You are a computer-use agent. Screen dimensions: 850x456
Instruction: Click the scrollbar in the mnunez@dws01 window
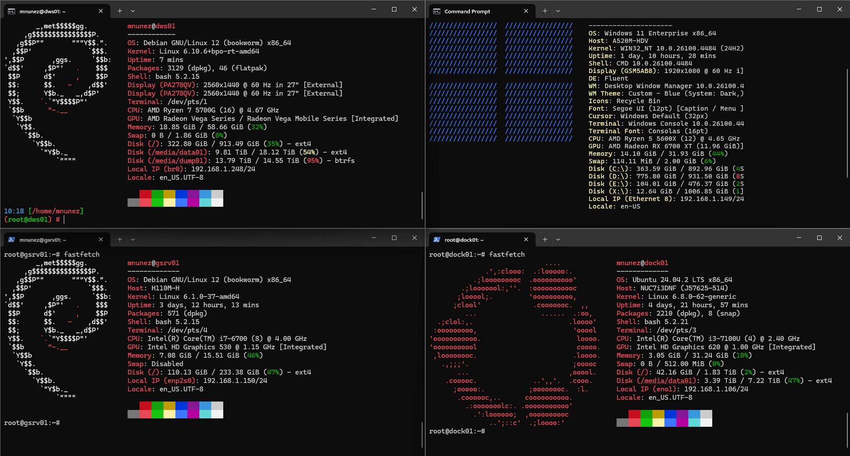click(422, 205)
